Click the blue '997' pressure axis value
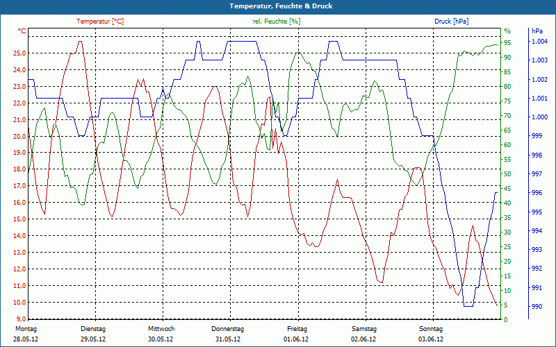This screenshot has height=347, width=556. tap(537, 174)
